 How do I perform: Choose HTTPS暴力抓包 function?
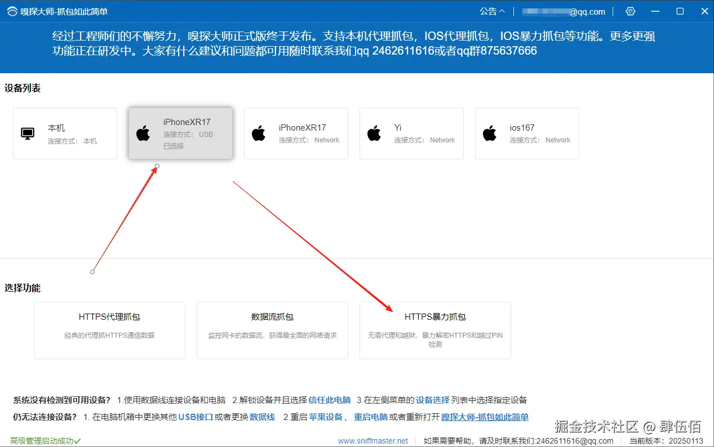click(435, 330)
